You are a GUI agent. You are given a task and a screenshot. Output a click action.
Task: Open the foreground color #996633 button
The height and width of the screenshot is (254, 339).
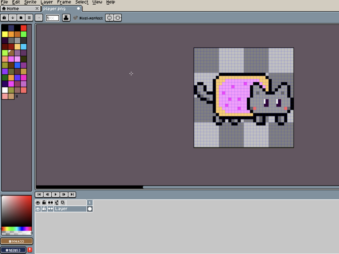pos(17,241)
